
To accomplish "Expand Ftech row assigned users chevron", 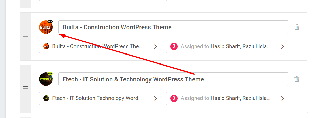I will pos(282,98).
